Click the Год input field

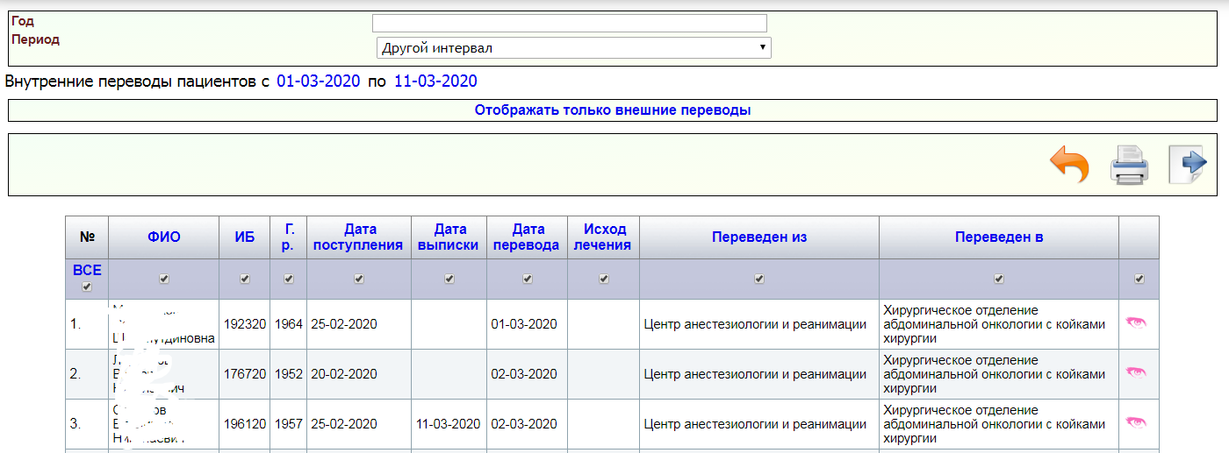click(x=569, y=23)
